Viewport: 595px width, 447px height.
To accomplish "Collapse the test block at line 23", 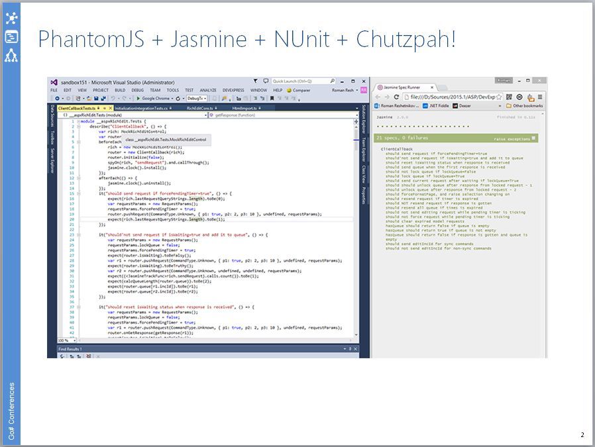I will [79, 234].
